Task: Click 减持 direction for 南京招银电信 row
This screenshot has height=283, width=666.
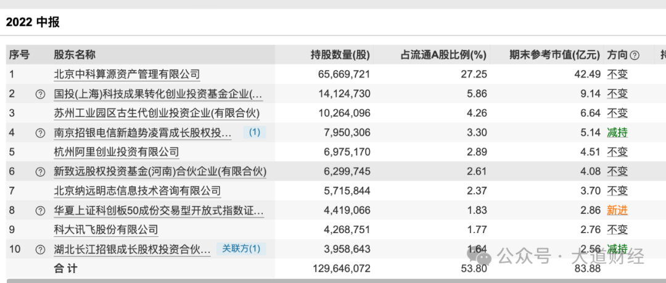Action: [617, 133]
